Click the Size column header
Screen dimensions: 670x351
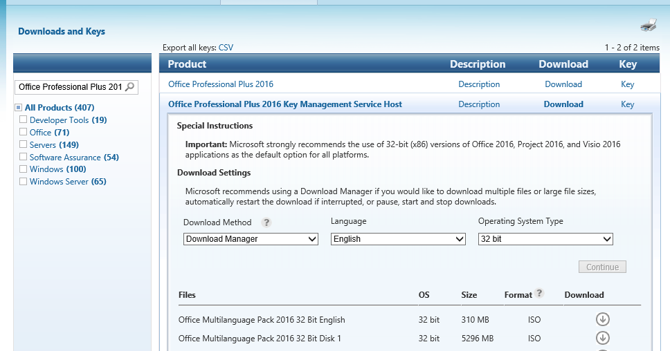pos(469,295)
